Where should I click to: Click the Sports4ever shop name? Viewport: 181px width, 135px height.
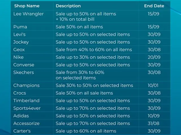pyautogui.click(x=27, y=108)
